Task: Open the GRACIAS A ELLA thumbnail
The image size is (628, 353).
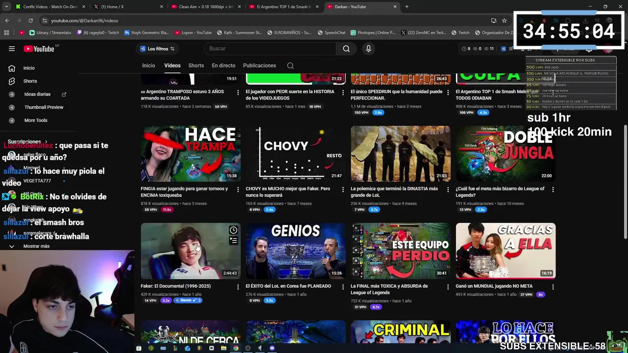Action: (506, 251)
